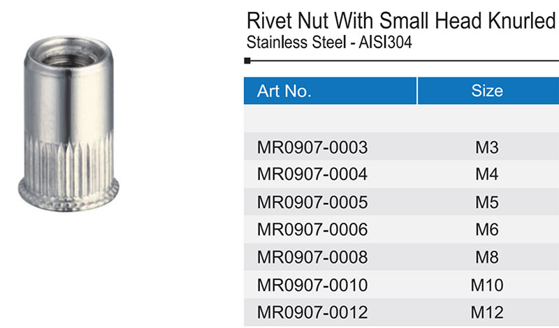Click article number MR0907-0005

click(x=312, y=202)
